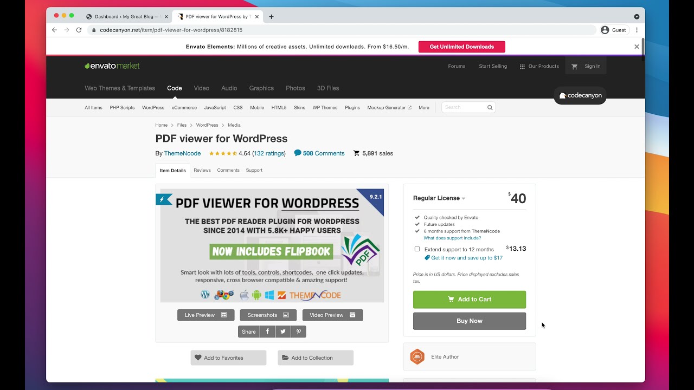The image size is (694, 390).
Task: Check Extend support to 12 months
Action: pyautogui.click(x=417, y=249)
